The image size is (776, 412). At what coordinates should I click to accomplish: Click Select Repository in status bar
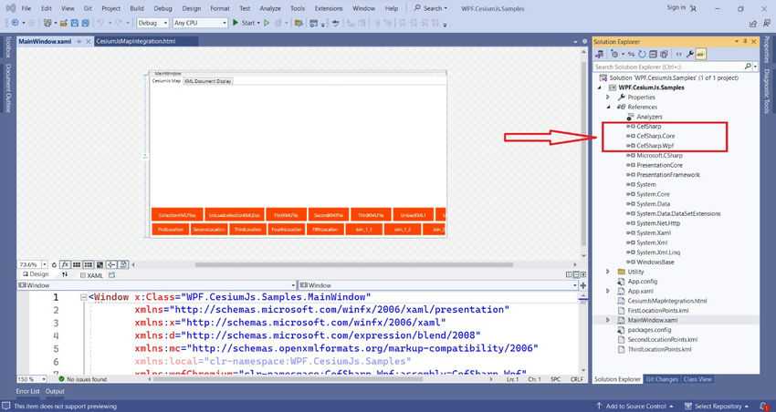point(717,406)
